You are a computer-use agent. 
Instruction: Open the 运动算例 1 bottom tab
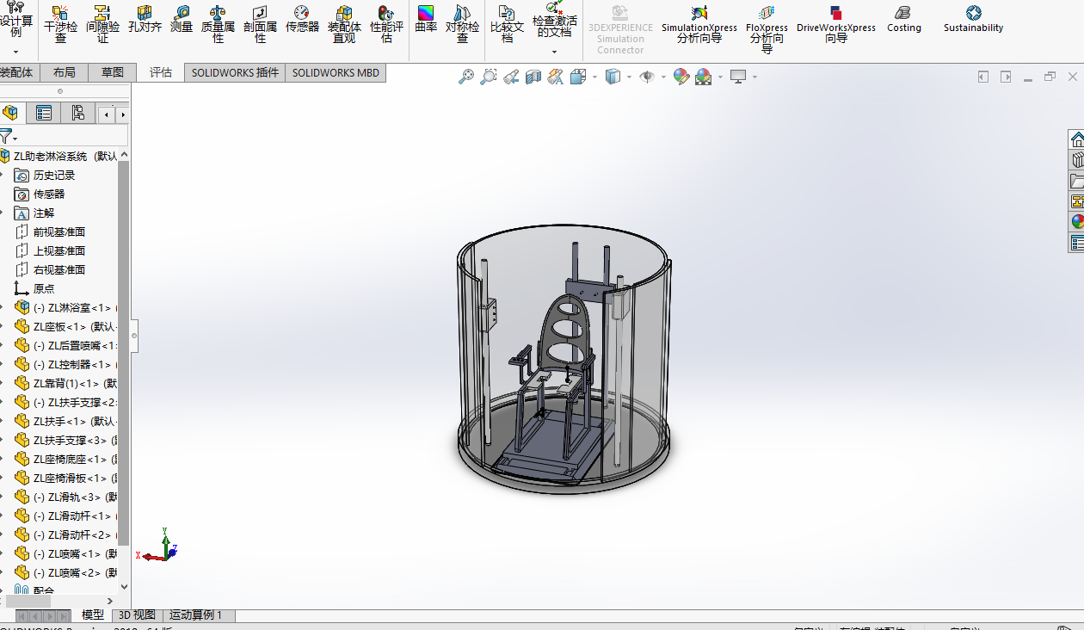coord(196,615)
